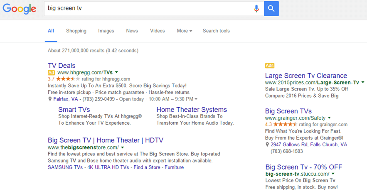Screen dimensions: 367x194
Task: Switch to the Images tab
Action: tap(106, 31)
